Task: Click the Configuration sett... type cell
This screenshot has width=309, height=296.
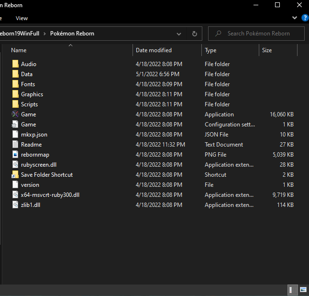Action: [230, 125]
